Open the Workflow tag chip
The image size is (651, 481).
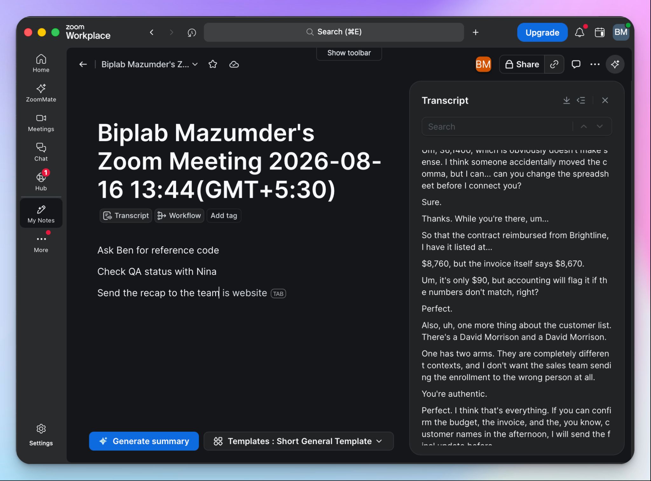point(179,216)
